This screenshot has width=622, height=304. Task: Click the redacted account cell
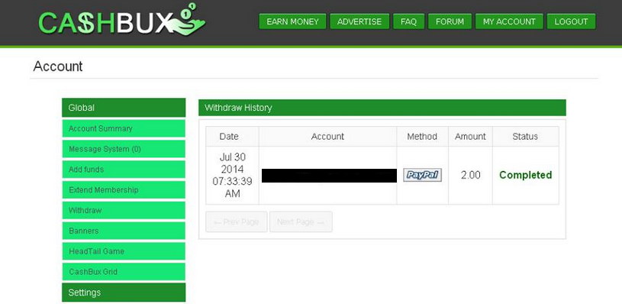(x=329, y=176)
